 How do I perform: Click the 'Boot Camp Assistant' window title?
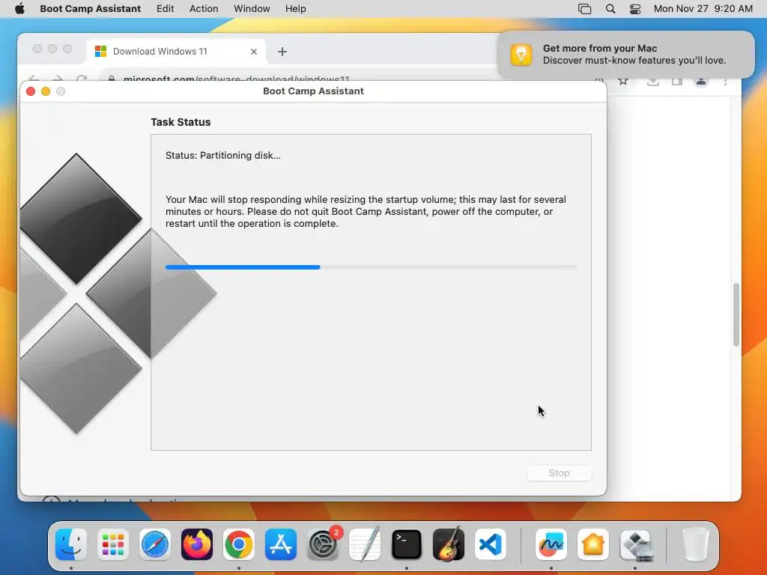[313, 91]
